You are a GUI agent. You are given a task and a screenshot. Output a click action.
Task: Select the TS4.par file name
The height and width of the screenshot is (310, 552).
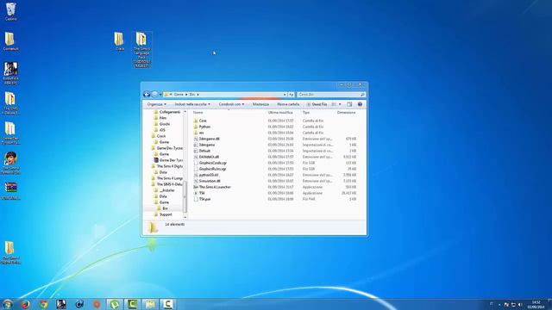click(204, 199)
